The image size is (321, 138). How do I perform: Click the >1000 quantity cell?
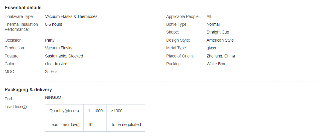click(x=117, y=111)
